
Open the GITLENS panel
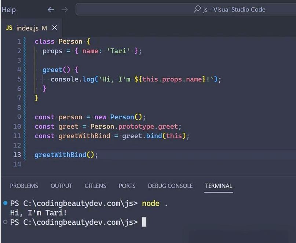(x=95, y=186)
